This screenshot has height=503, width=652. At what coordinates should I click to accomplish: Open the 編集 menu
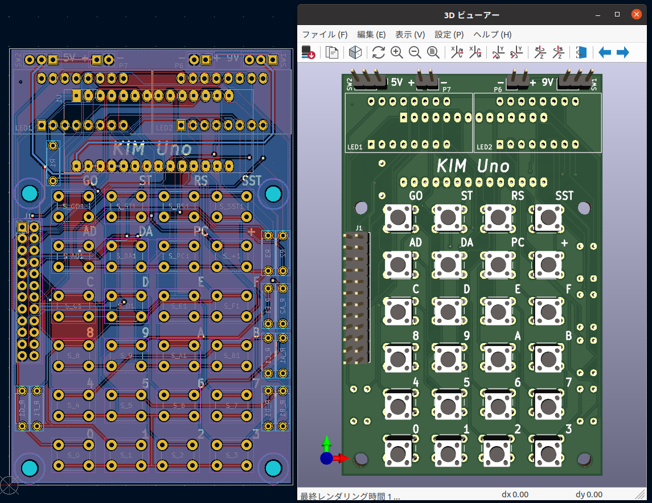[x=371, y=34]
